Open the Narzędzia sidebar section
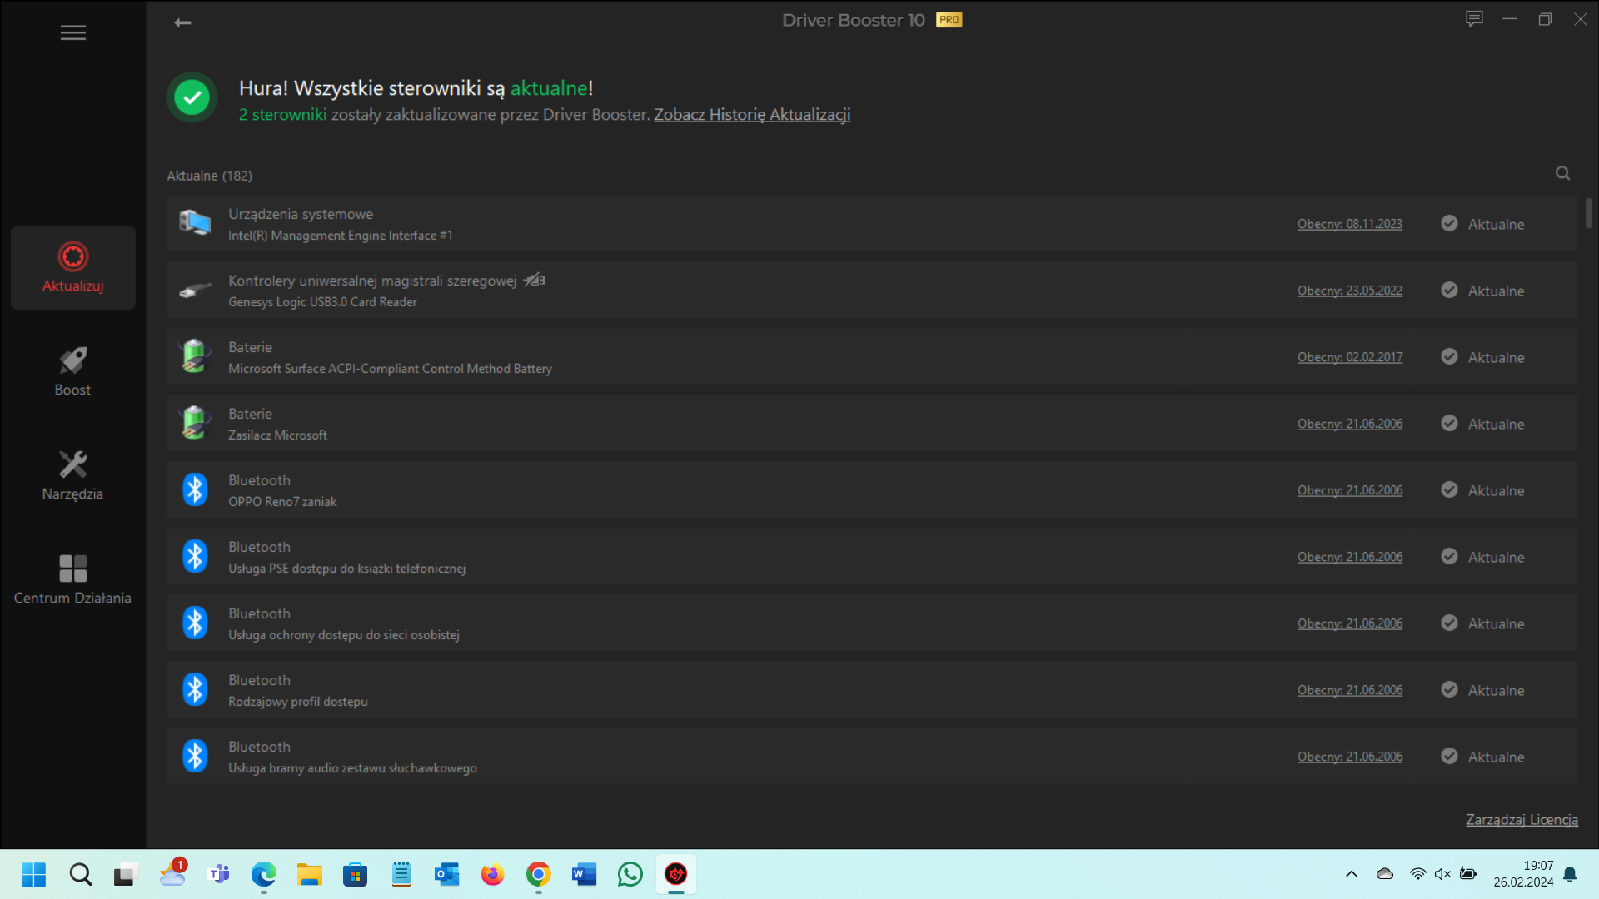Screen dimensions: 1599x899 (73, 476)
